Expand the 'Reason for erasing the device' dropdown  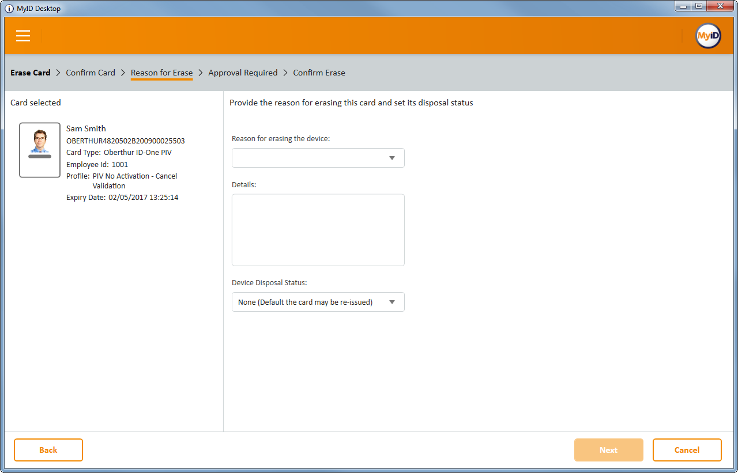click(318, 158)
